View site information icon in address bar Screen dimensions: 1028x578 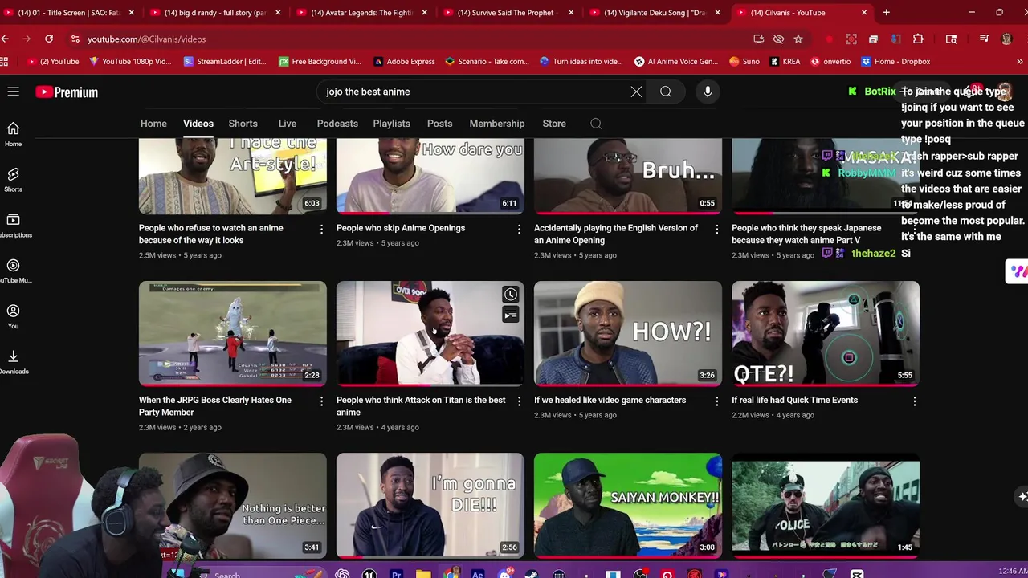click(x=75, y=39)
